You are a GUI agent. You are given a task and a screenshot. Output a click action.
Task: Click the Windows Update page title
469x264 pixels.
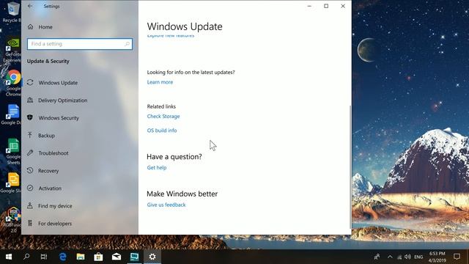185,26
